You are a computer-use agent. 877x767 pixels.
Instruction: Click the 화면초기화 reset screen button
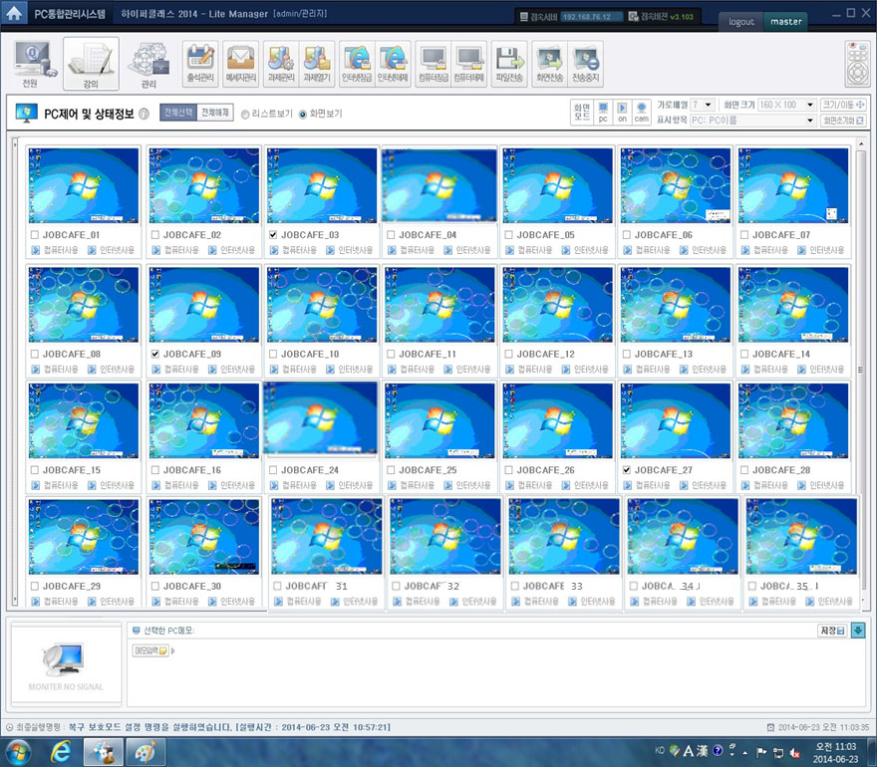tap(843, 121)
